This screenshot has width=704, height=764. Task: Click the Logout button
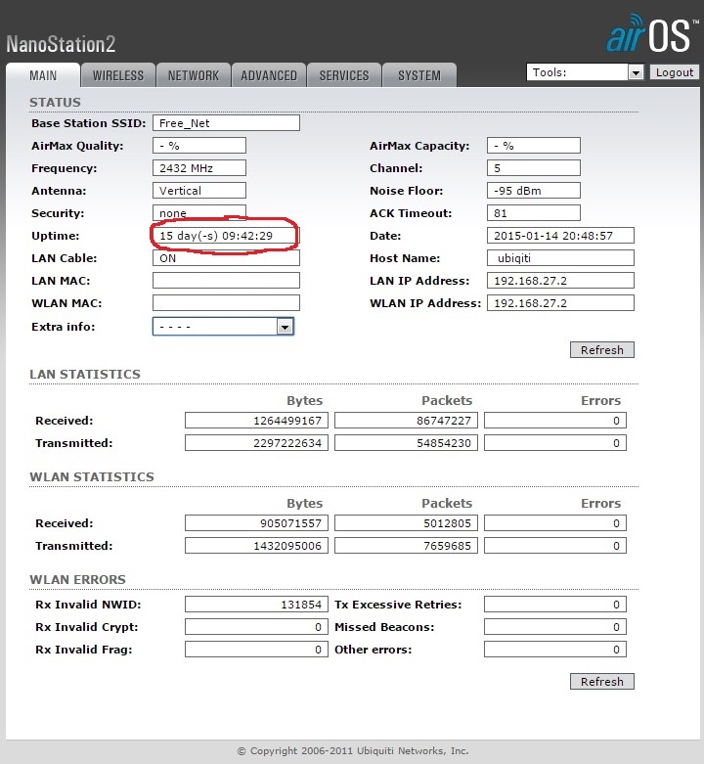pos(675,72)
